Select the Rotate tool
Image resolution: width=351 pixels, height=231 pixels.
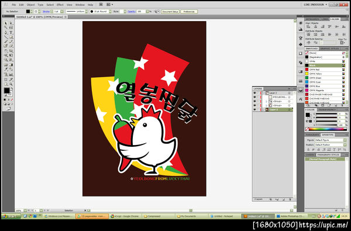pyautogui.click(x=6, y=51)
